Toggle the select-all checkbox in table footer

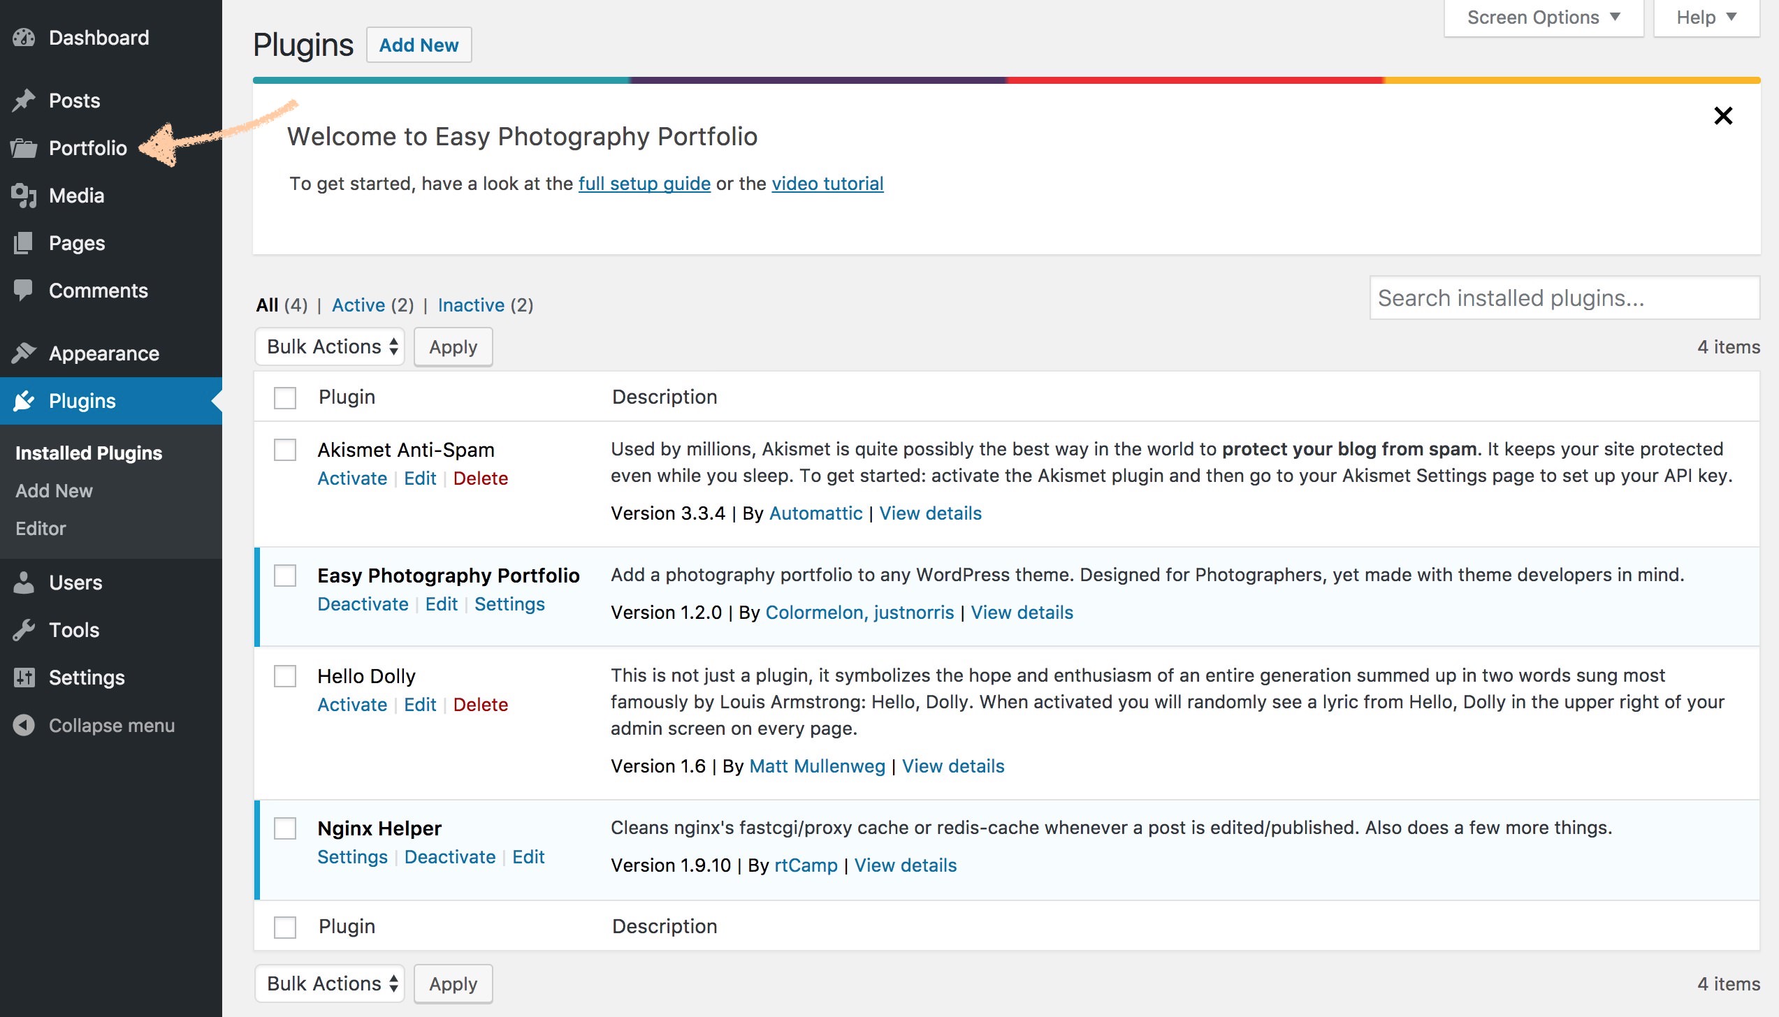tap(285, 928)
